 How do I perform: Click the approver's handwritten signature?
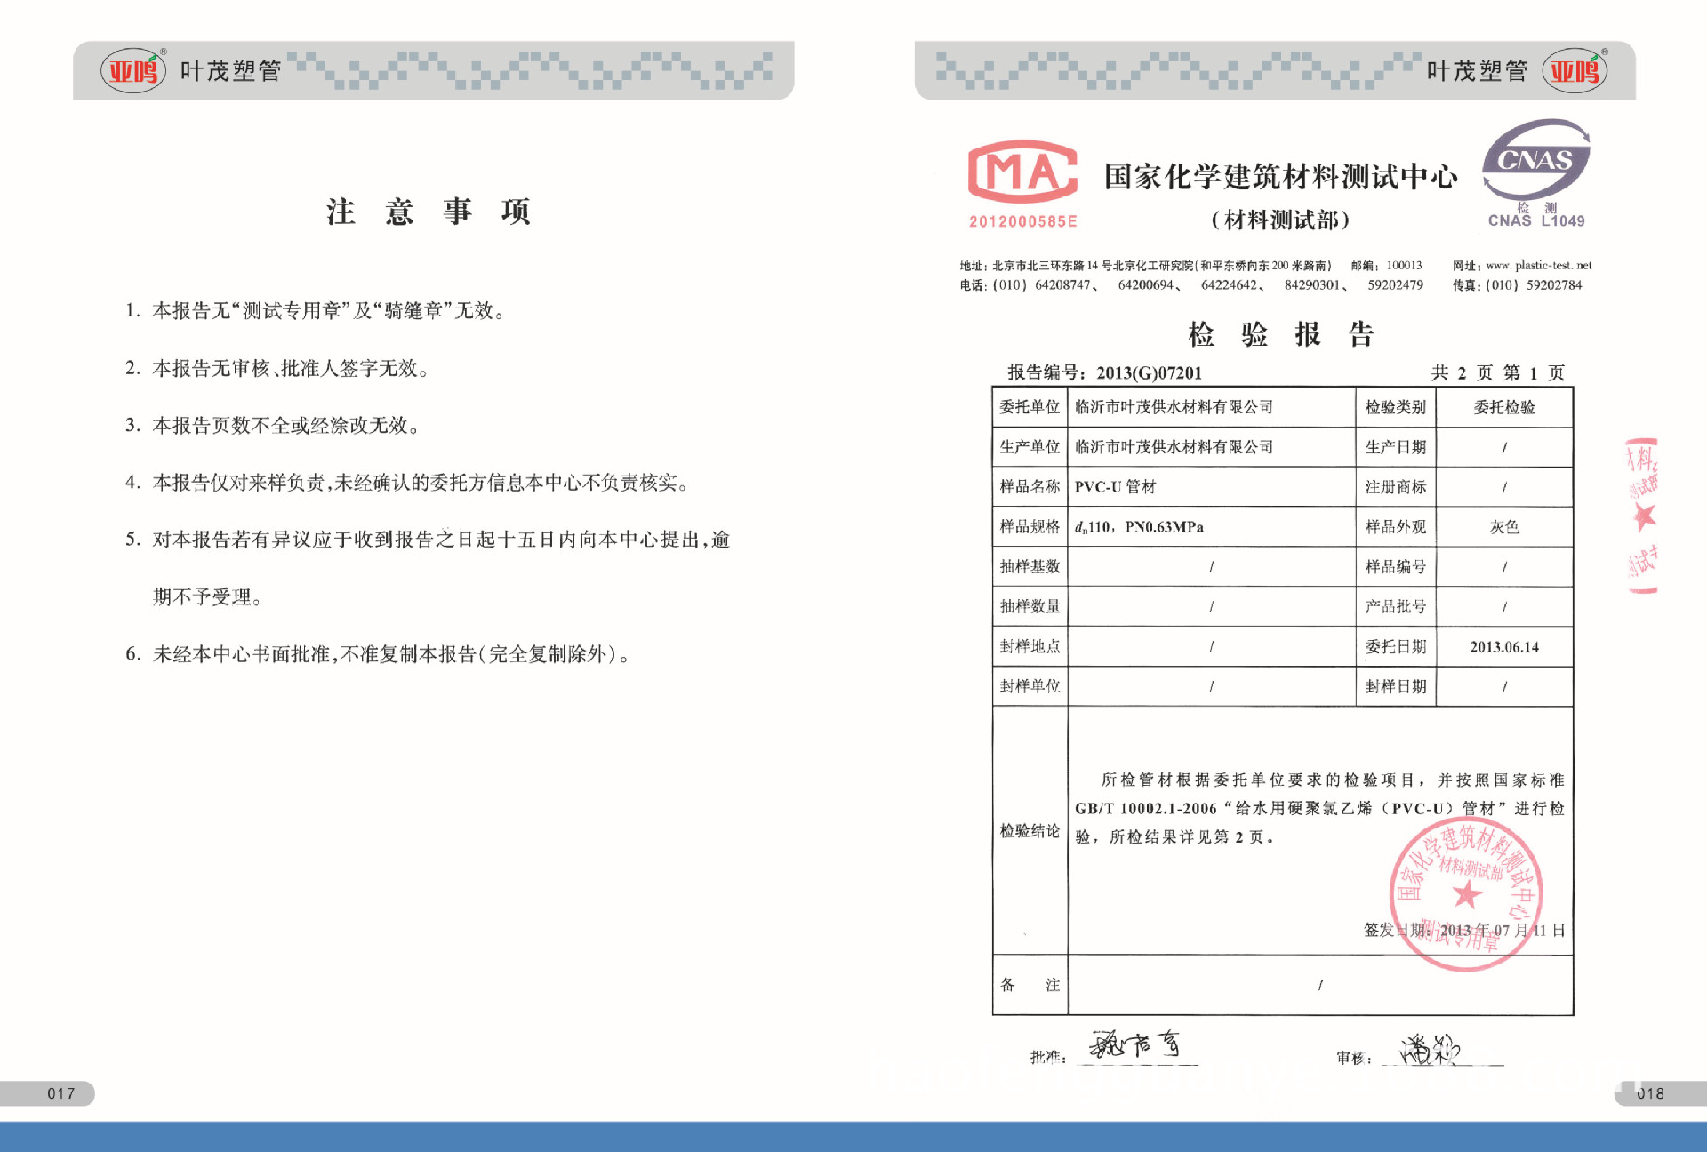point(1136,1044)
